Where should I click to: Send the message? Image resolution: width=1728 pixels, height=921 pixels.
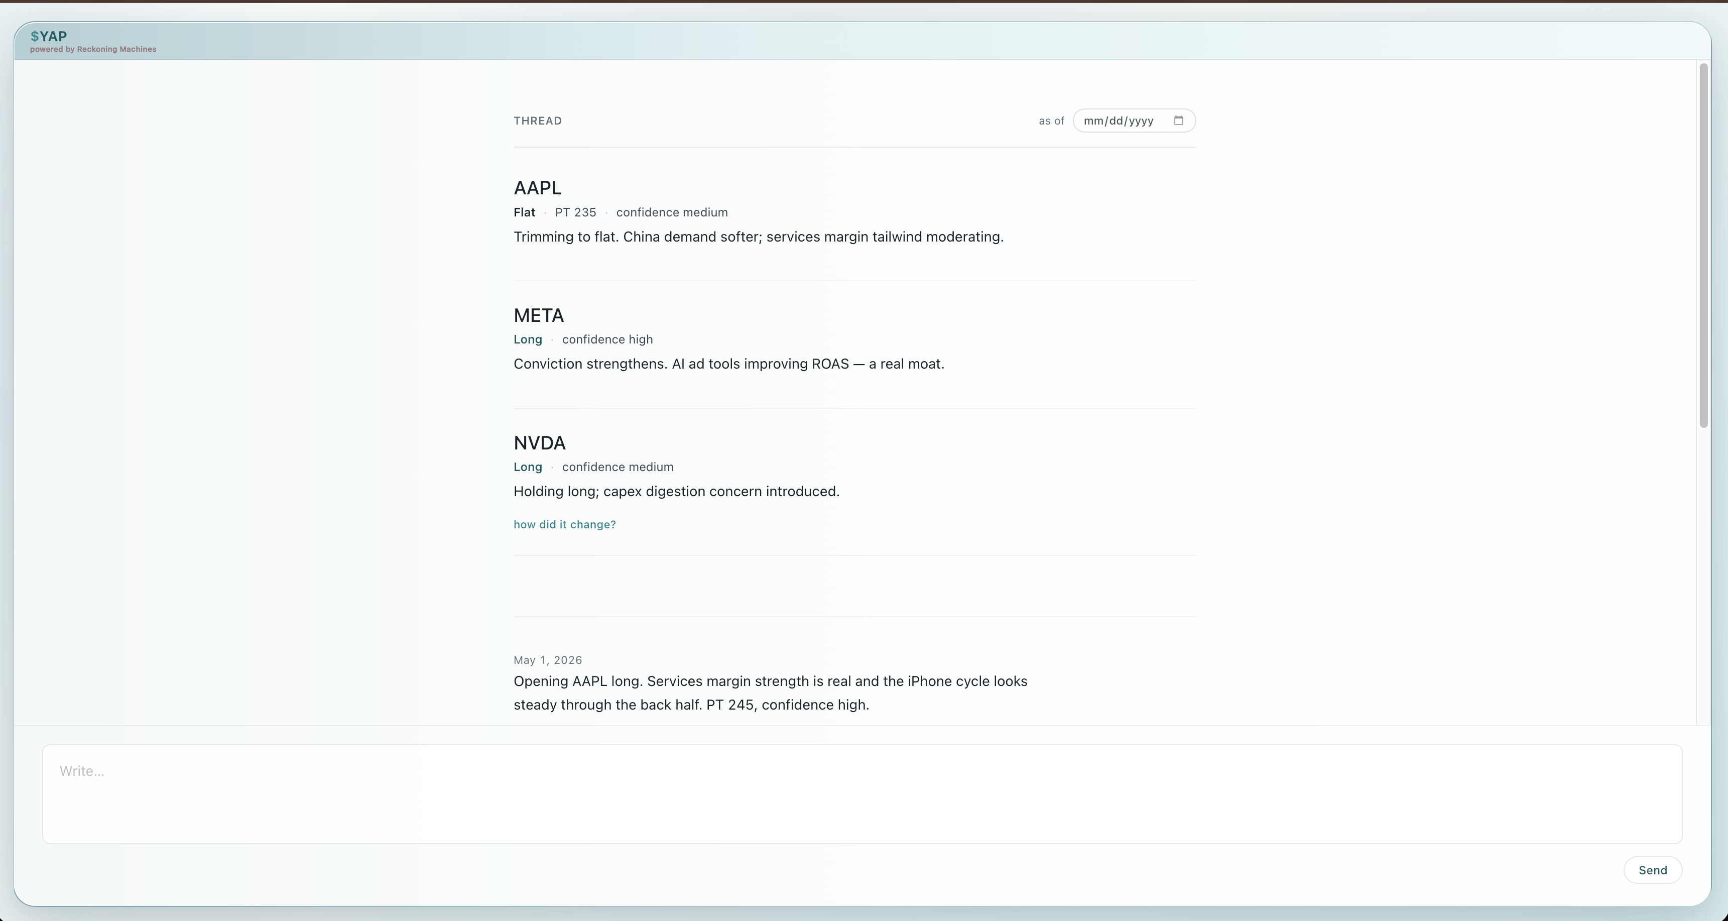(1652, 870)
